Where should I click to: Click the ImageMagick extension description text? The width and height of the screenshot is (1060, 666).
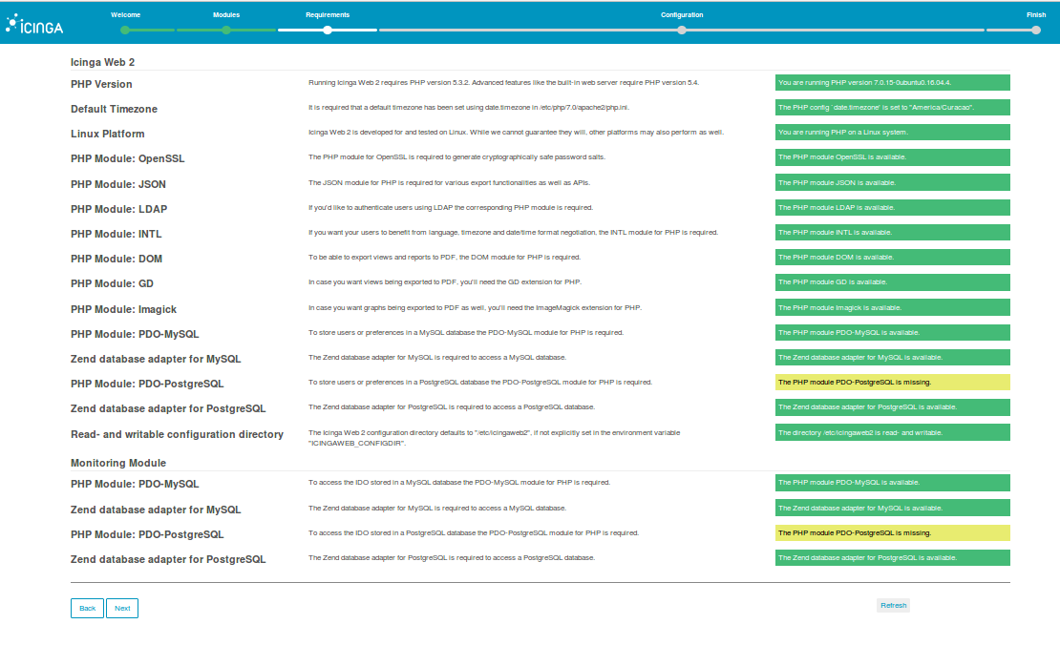476,307
